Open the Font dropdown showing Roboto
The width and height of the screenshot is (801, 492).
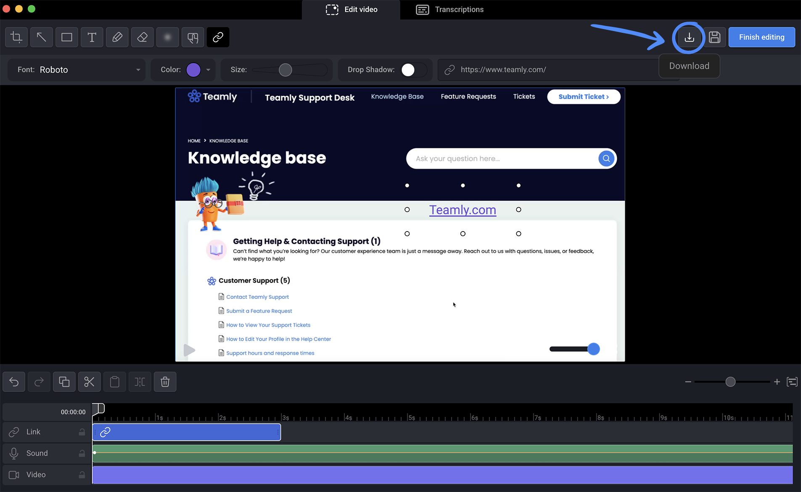[x=77, y=70]
